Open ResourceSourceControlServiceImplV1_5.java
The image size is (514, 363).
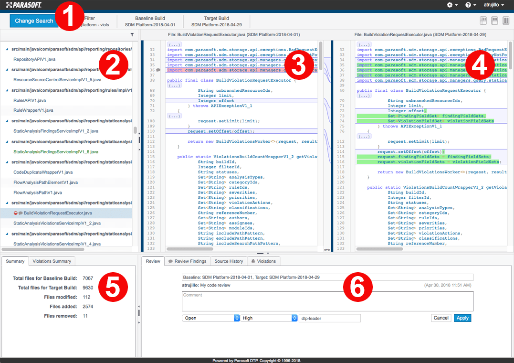point(57,80)
